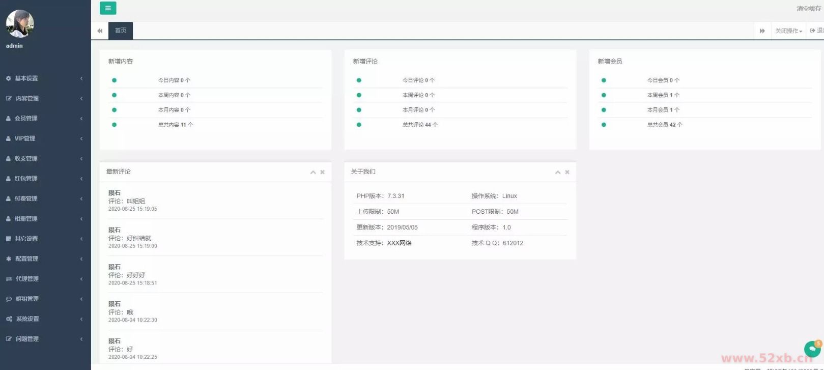Collapse the 关于我们 panel using its chevron
The image size is (824, 370).
click(558, 172)
